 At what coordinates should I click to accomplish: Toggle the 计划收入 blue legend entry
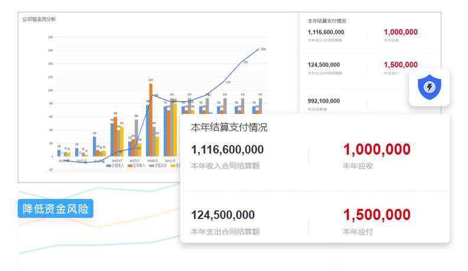click(x=118, y=166)
